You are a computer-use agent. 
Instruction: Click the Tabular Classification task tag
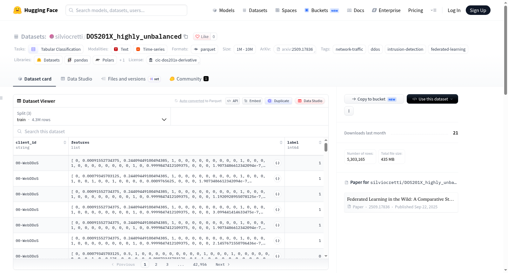[56, 49]
